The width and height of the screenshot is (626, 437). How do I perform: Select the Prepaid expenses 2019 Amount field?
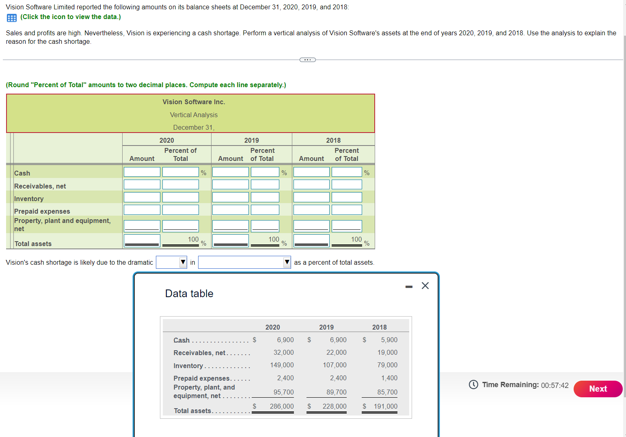tap(231, 210)
